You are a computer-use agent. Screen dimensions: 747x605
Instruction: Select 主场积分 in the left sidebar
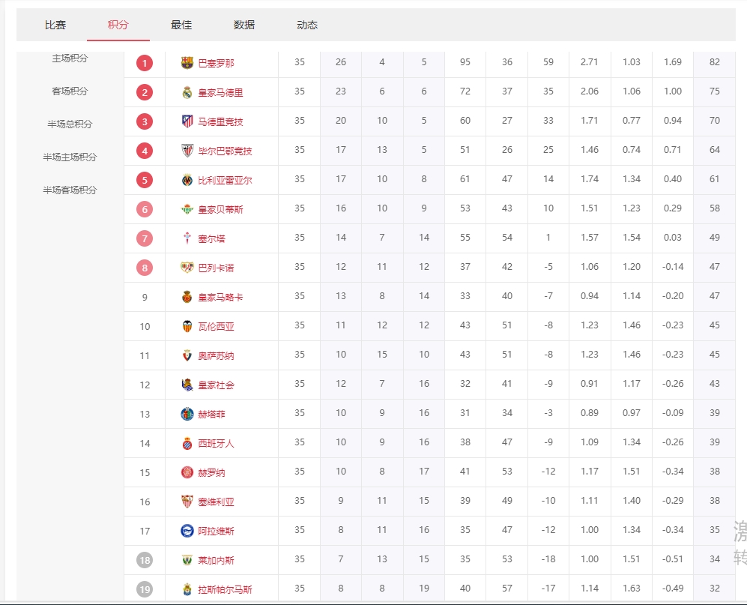[x=70, y=58]
